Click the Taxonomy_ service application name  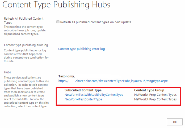[67, 76]
